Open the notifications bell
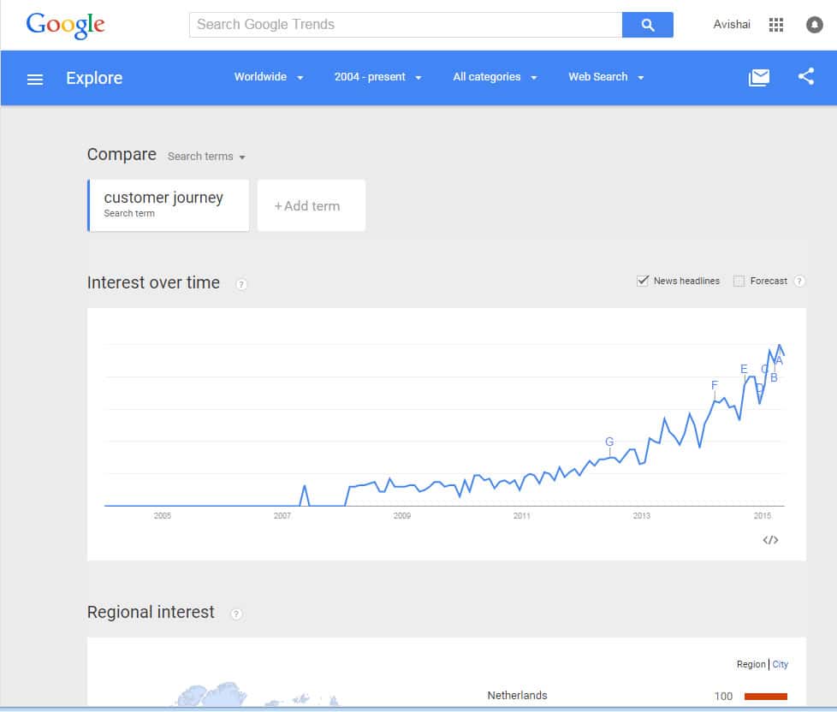837x712 pixels. pos(814,25)
